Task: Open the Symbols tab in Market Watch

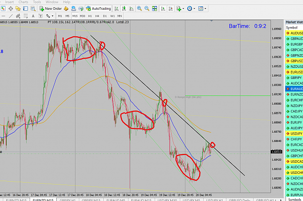Action: pyautogui.click(x=295, y=199)
